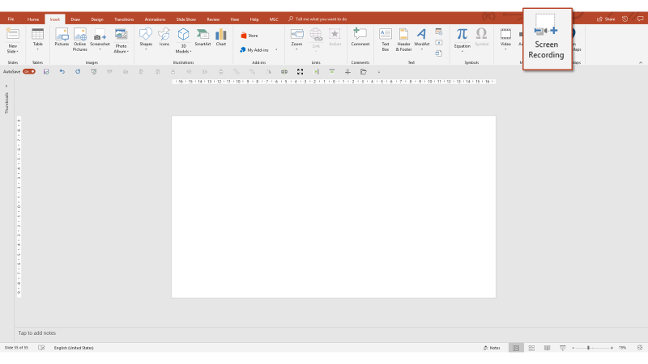Insert Icons from the Illustrations group
Viewport: 648px width, 364px height.
(x=164, y=37)
